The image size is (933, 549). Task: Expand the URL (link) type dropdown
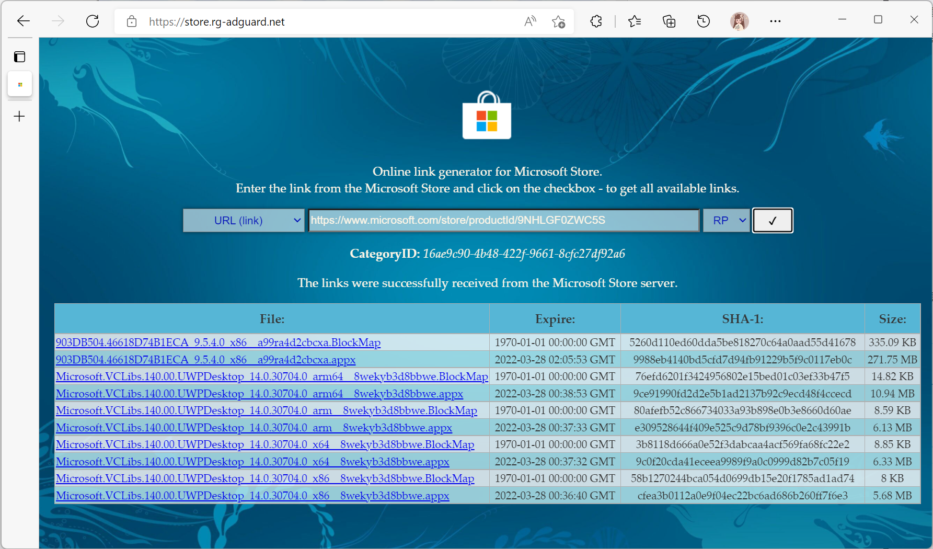244,221
